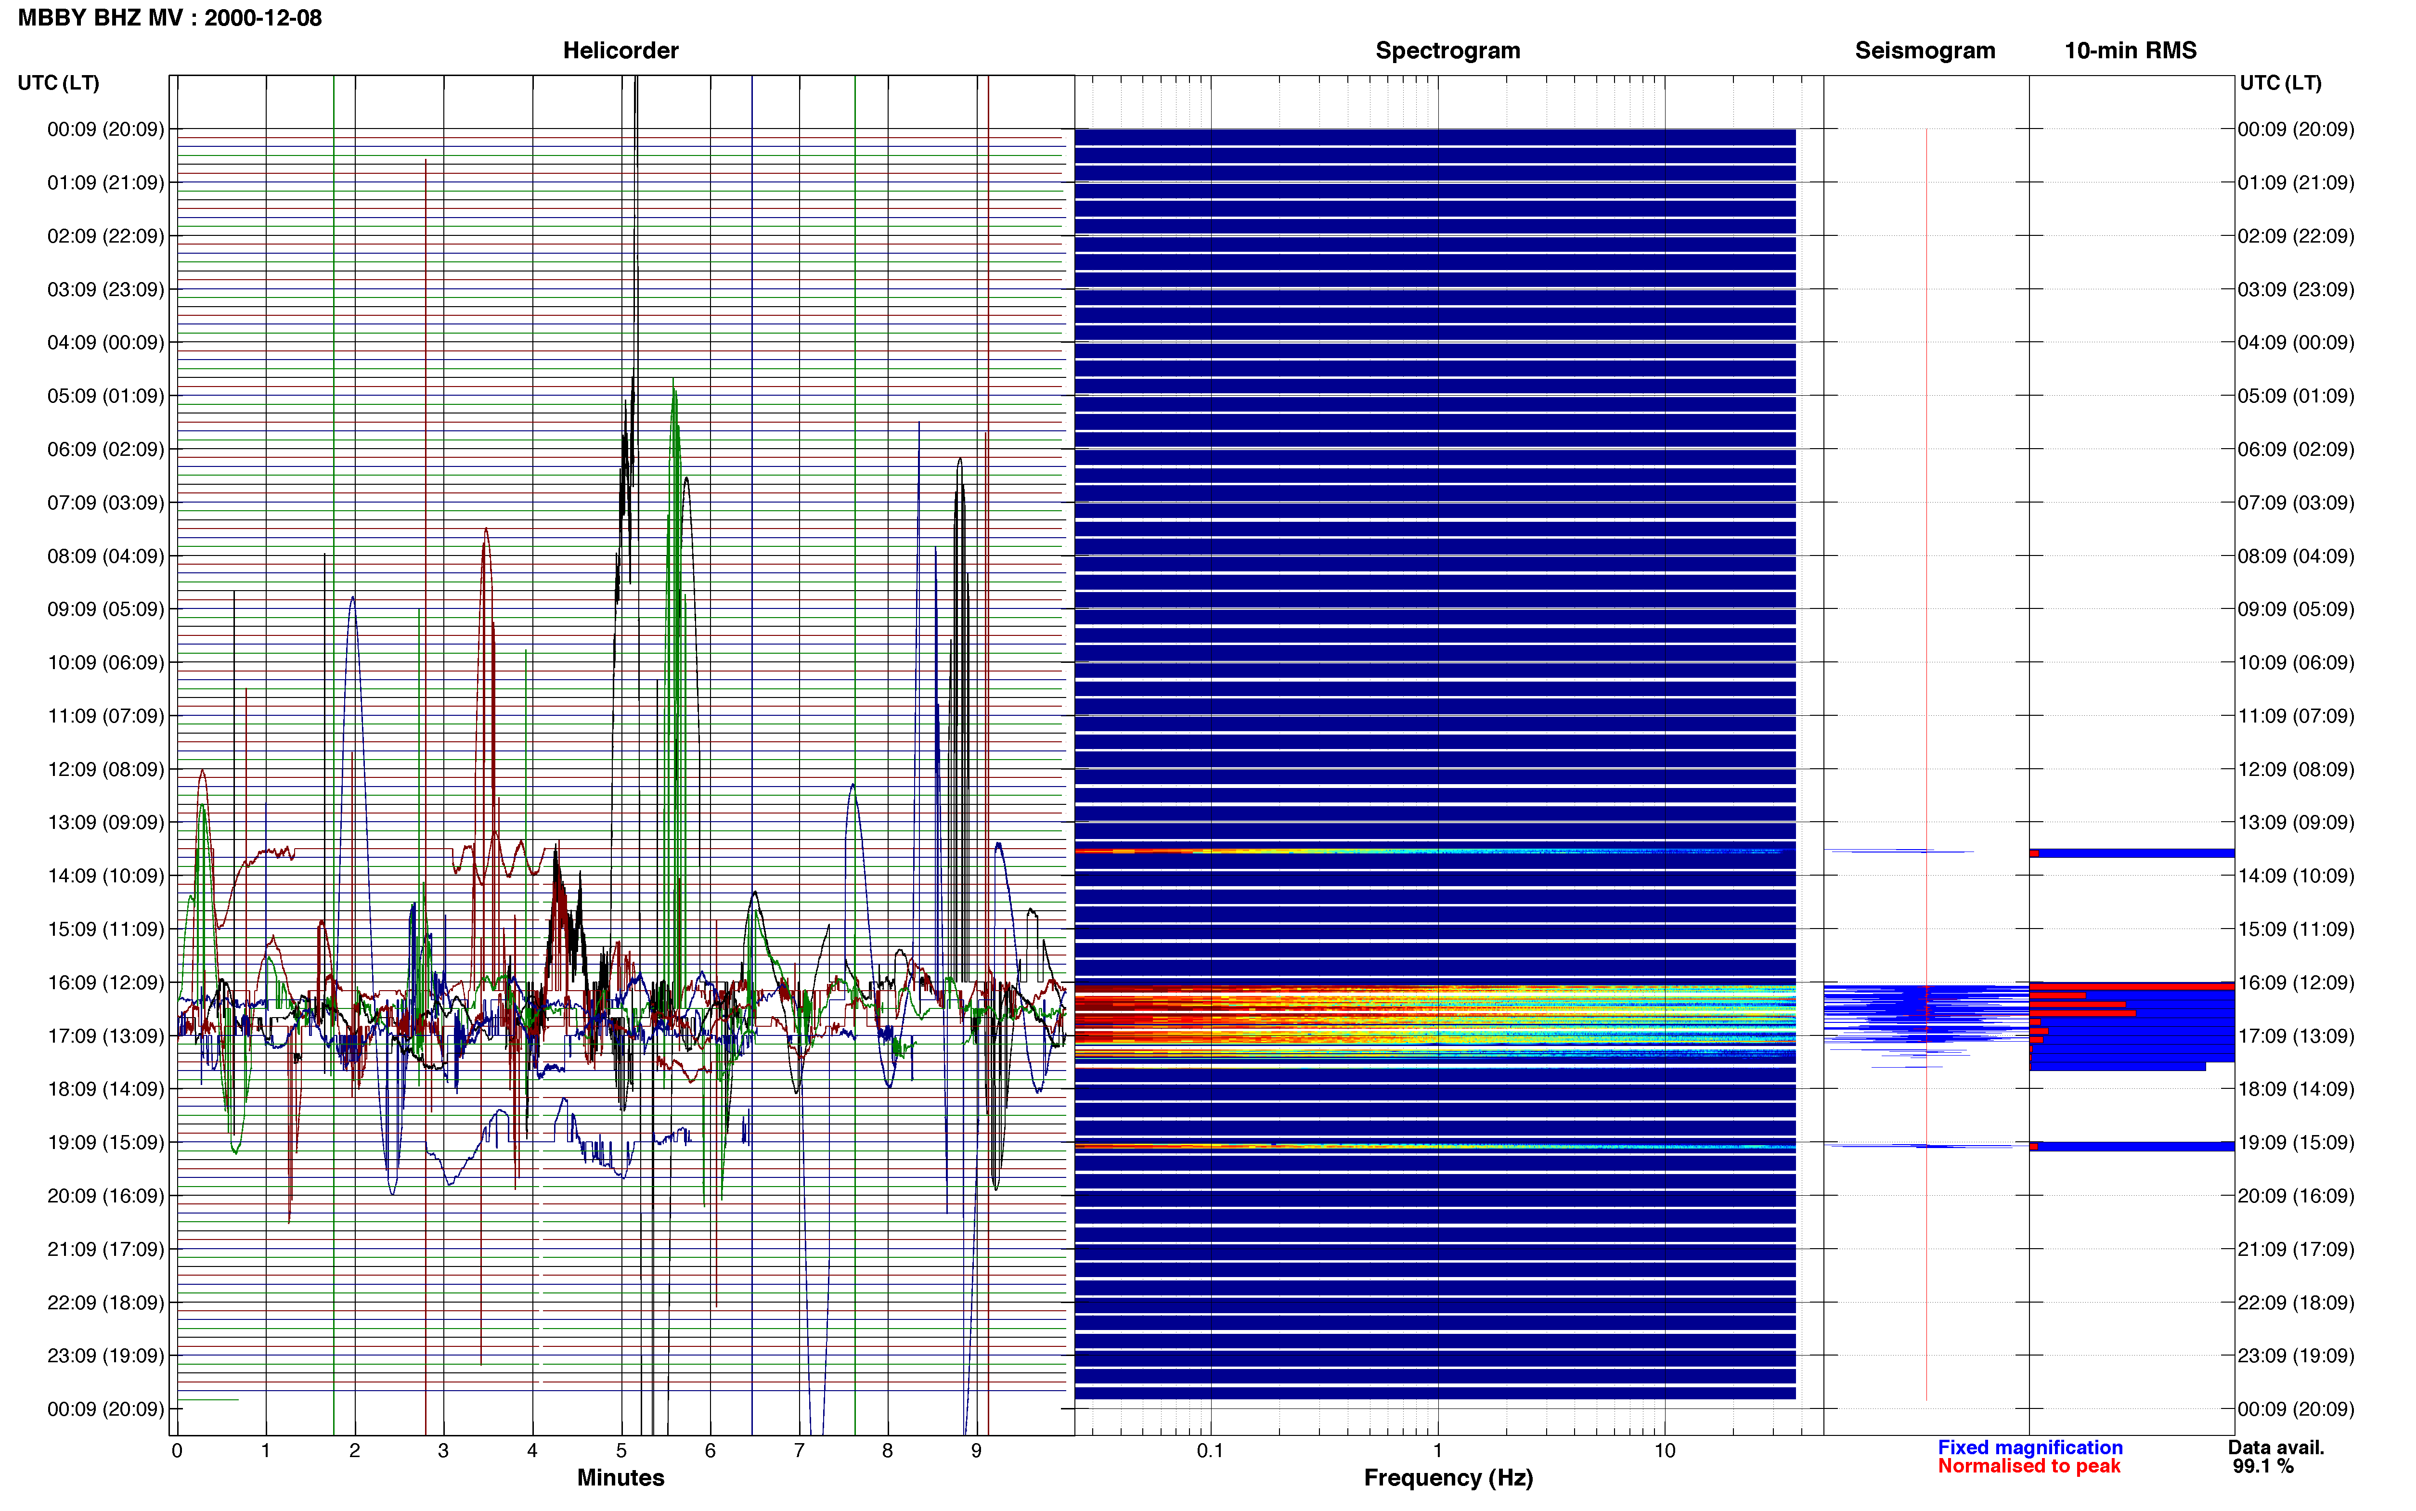
Task: Click right-side time label '16:09 (12:09)'
Action: coord(2295,982)
